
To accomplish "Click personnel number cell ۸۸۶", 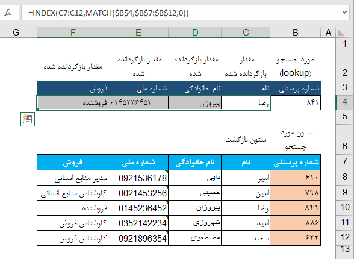I will (295, 223).
